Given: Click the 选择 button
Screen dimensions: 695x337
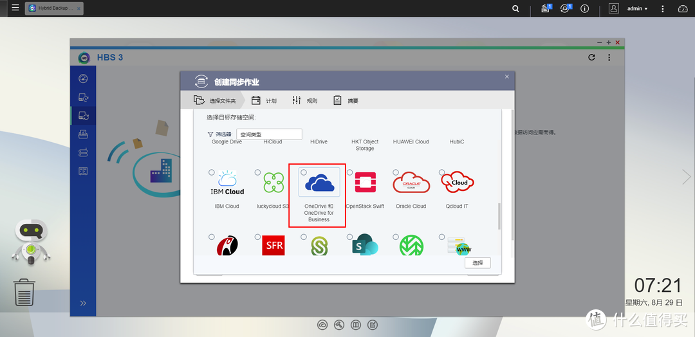Looking at the screenshot, I should tap(477, 262).
